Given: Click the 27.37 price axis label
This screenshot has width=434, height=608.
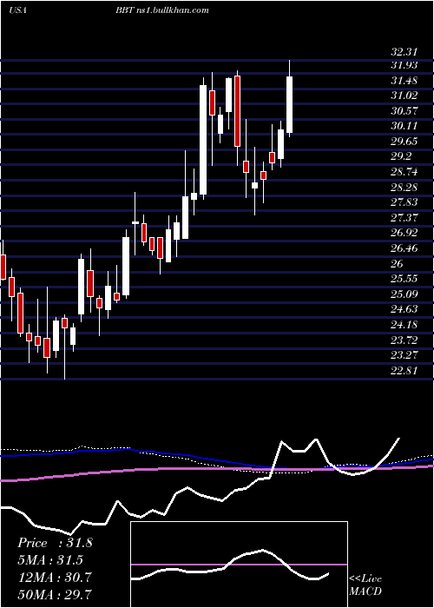Looking at the screenshot, I should (x=404, y=217).
